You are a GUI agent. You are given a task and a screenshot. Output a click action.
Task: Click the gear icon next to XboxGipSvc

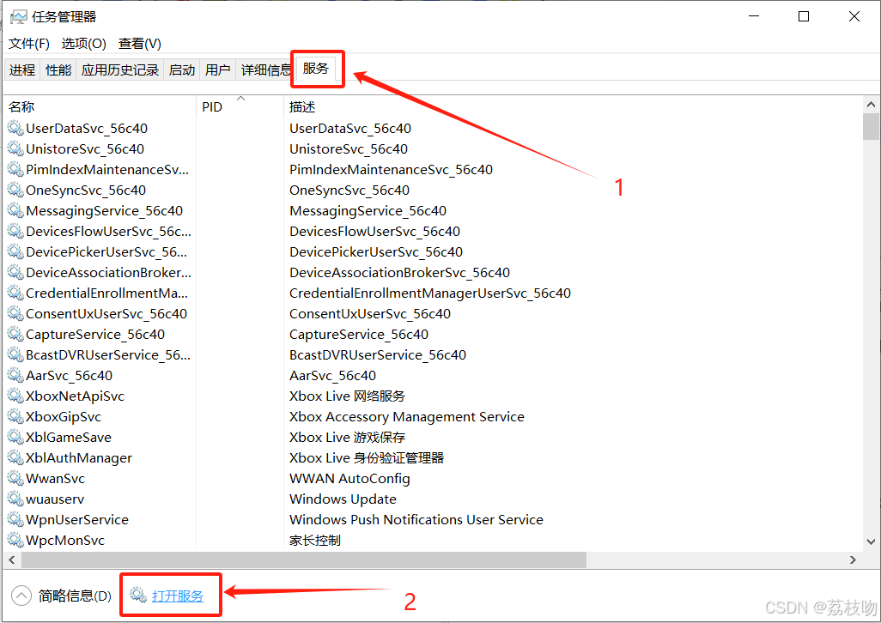[15, 416]
